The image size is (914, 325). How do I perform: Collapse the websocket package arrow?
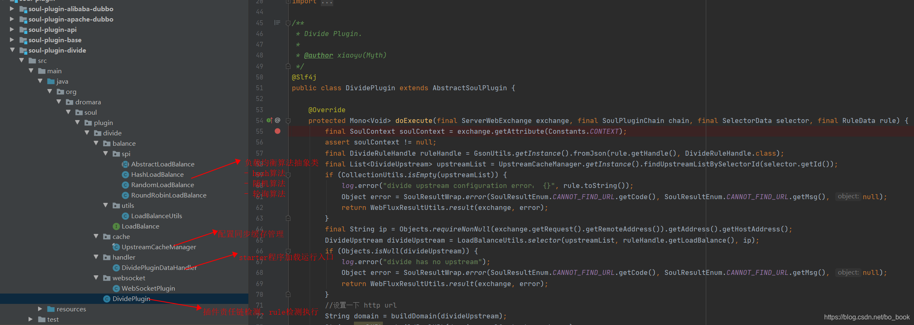coord(96,278)
